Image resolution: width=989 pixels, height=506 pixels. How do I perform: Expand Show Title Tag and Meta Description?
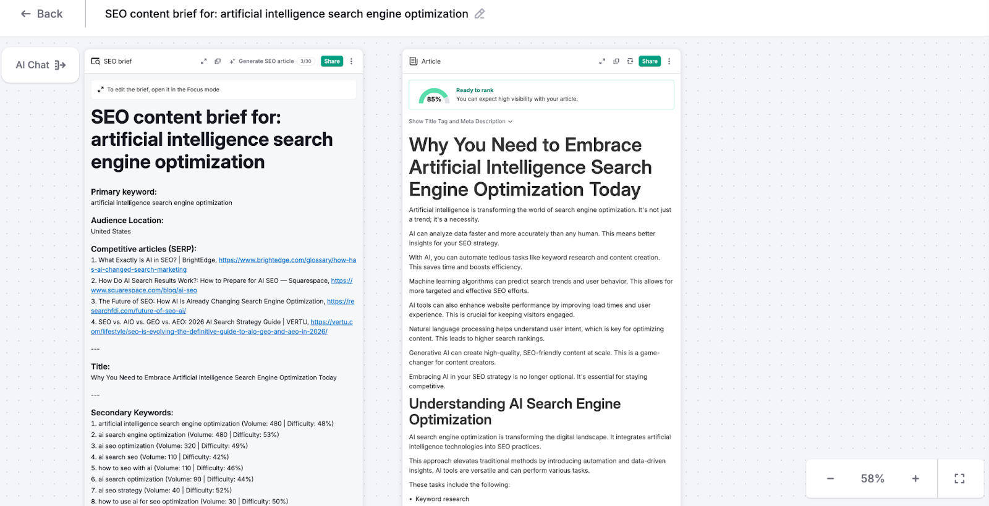coord(461,122)
